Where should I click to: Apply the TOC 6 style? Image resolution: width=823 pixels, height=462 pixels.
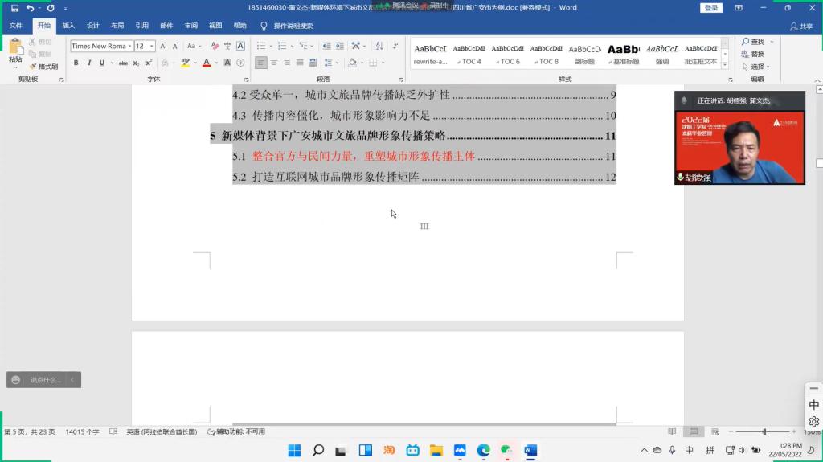click(x=508, y=54)
